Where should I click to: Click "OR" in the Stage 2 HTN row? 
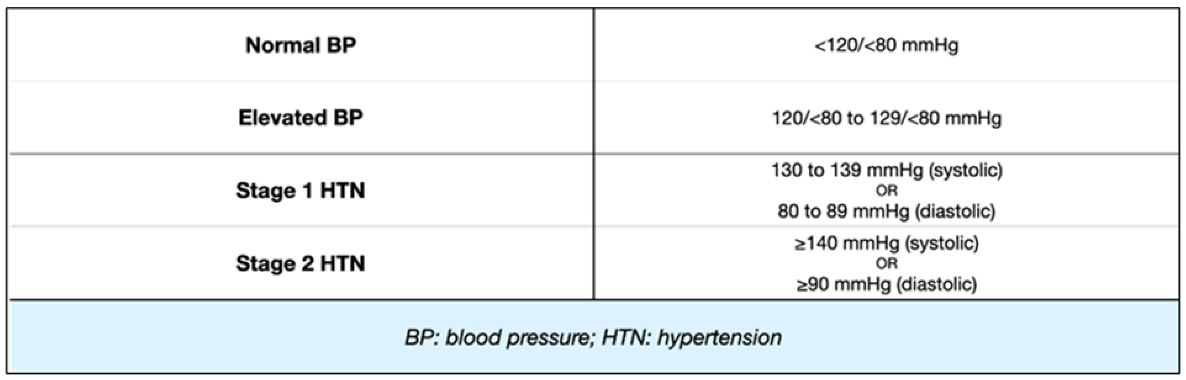[886, 263]
